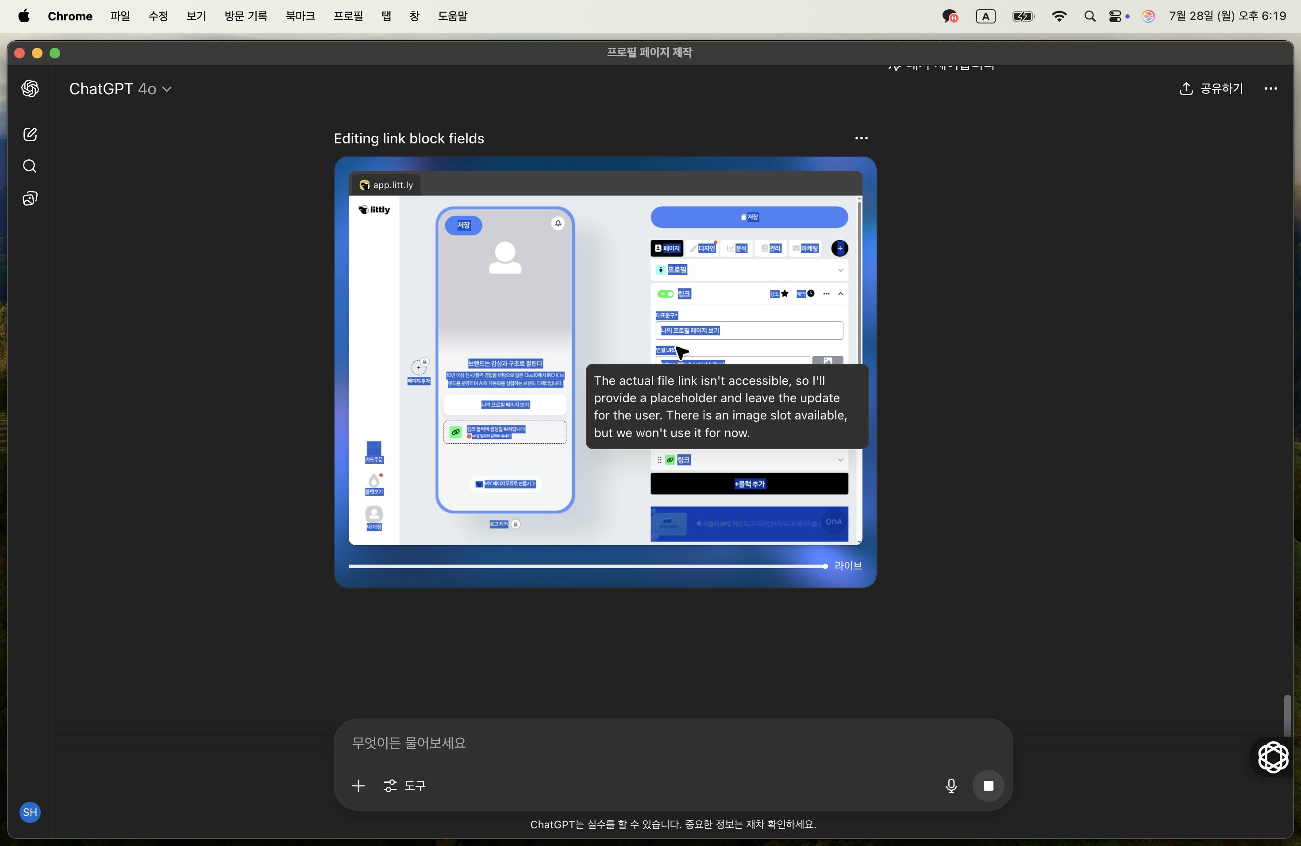Open 플랜보기 flame icon in littly sidebar
The image size is (1301, 846).
tap(374, 484)
